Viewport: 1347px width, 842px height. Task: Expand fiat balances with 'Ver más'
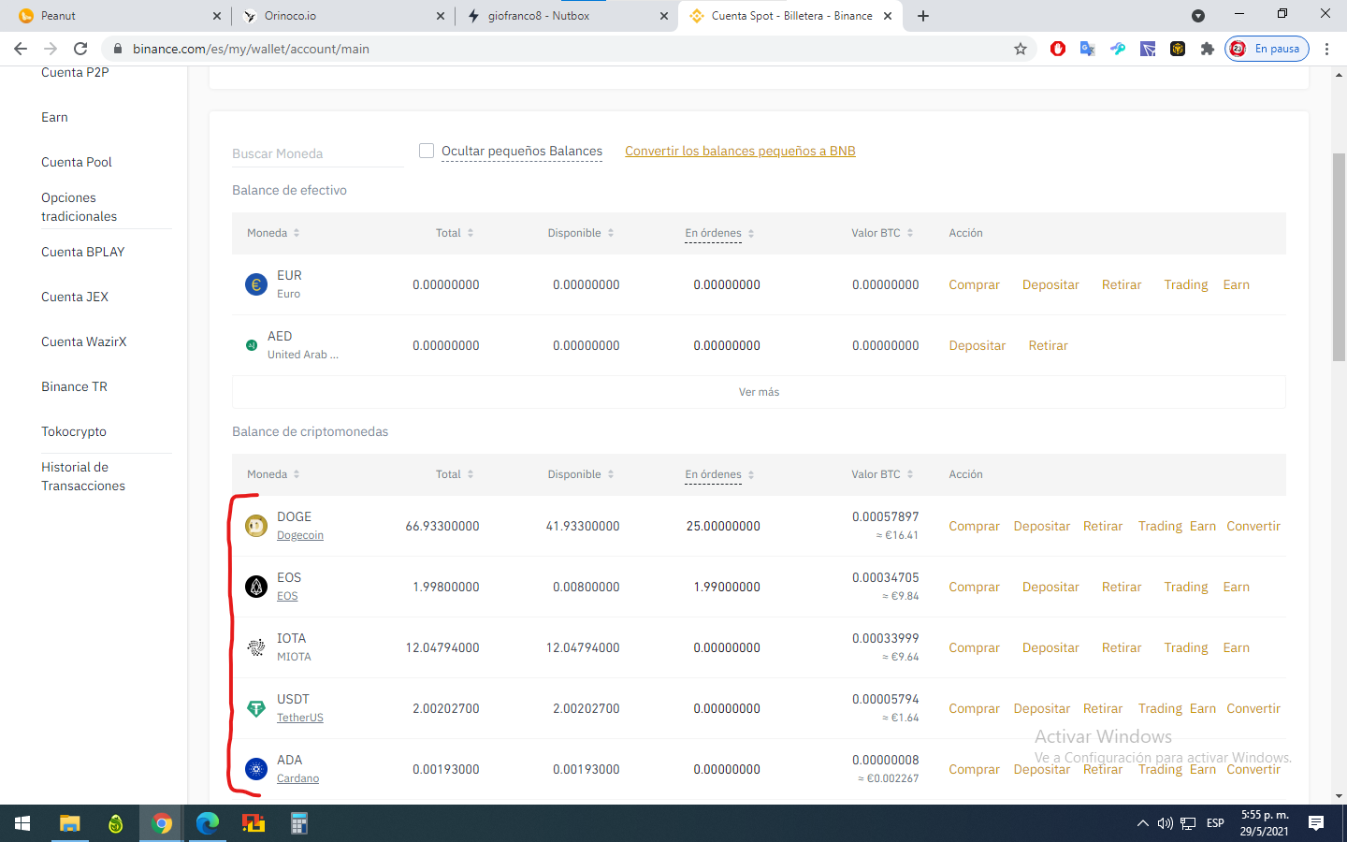[759, 392]
